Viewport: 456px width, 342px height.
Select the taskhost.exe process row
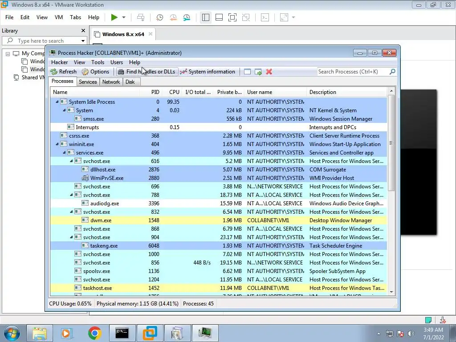point(218,288)
